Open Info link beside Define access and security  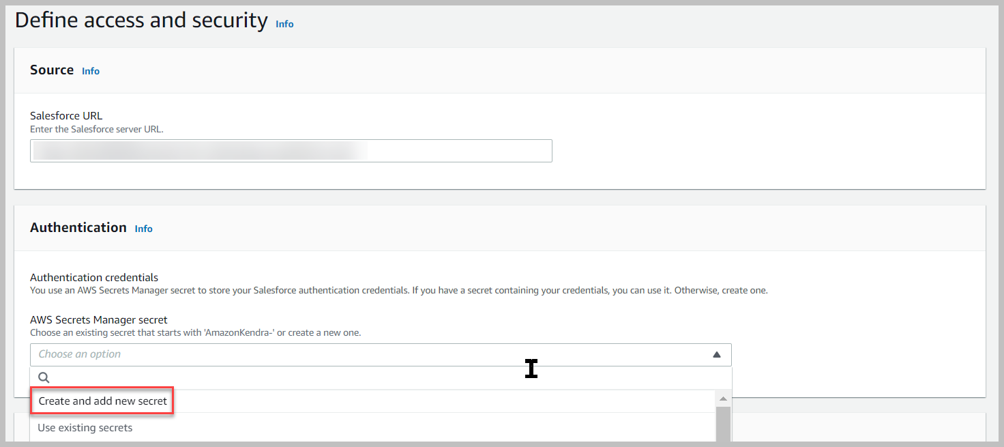(284, 24)
